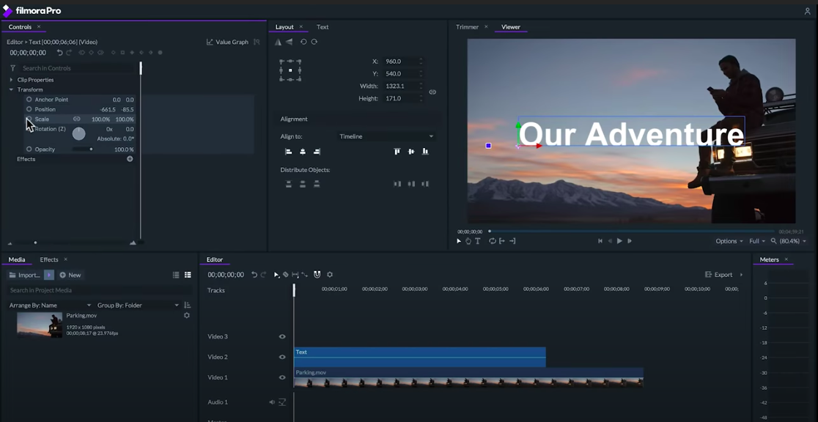
Task: Click the add effect plus icon
Action: pyautogui.click(x=130, y=159)
